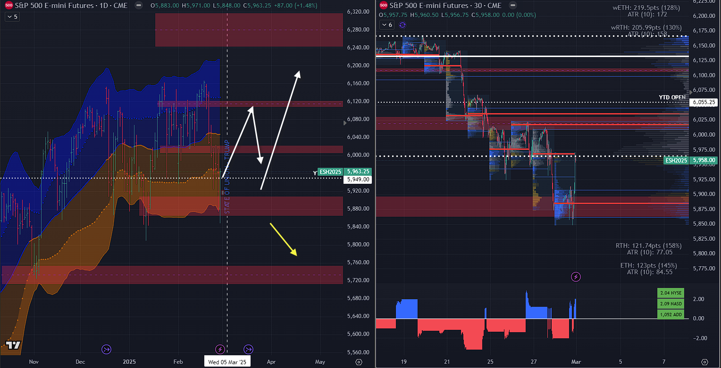This screenshot has width=721, height=368.
Task: Click the 0.00 (0.00%) change value on the 30-minute chart
Action: [x=514, y=15]
